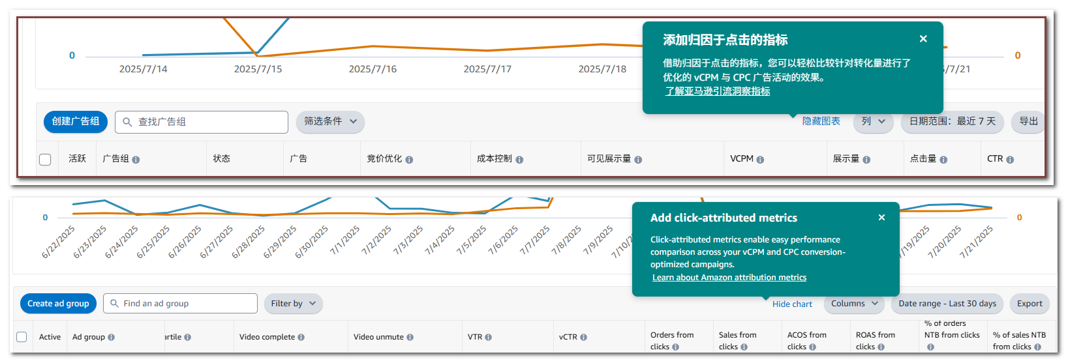Screen dimensions: 1068x363
Task: Open 了解亚马逊引流洞察指标 link
Action: [718, 91]
